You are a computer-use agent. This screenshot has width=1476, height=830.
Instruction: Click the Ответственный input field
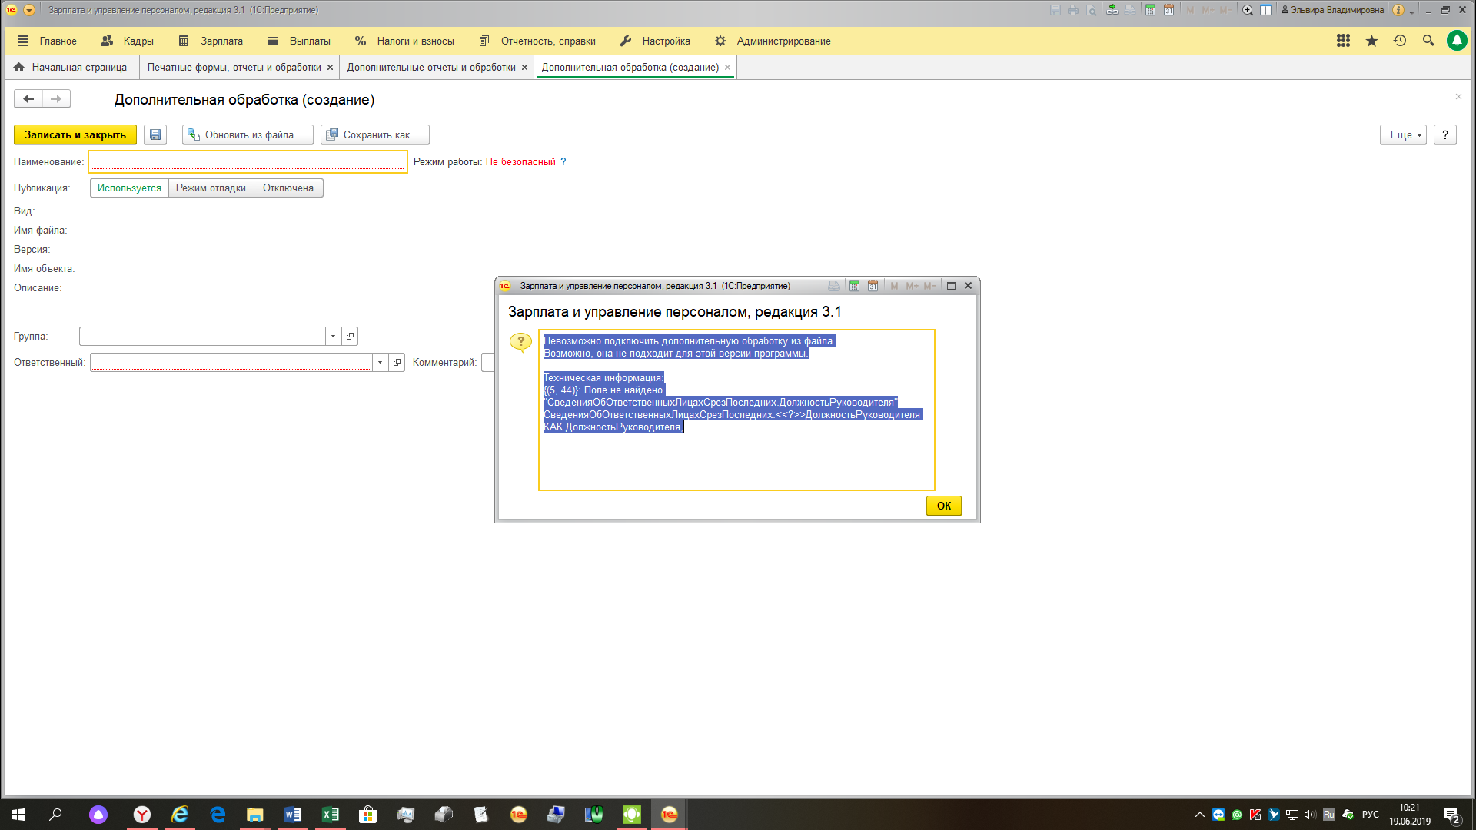[231, 363]
